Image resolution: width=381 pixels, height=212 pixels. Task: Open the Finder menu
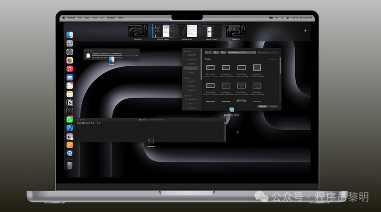[71, 18]
